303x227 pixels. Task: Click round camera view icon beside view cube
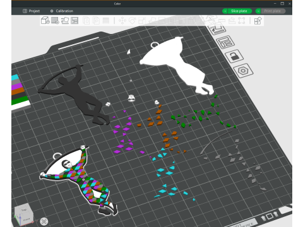tap(44, 221)
